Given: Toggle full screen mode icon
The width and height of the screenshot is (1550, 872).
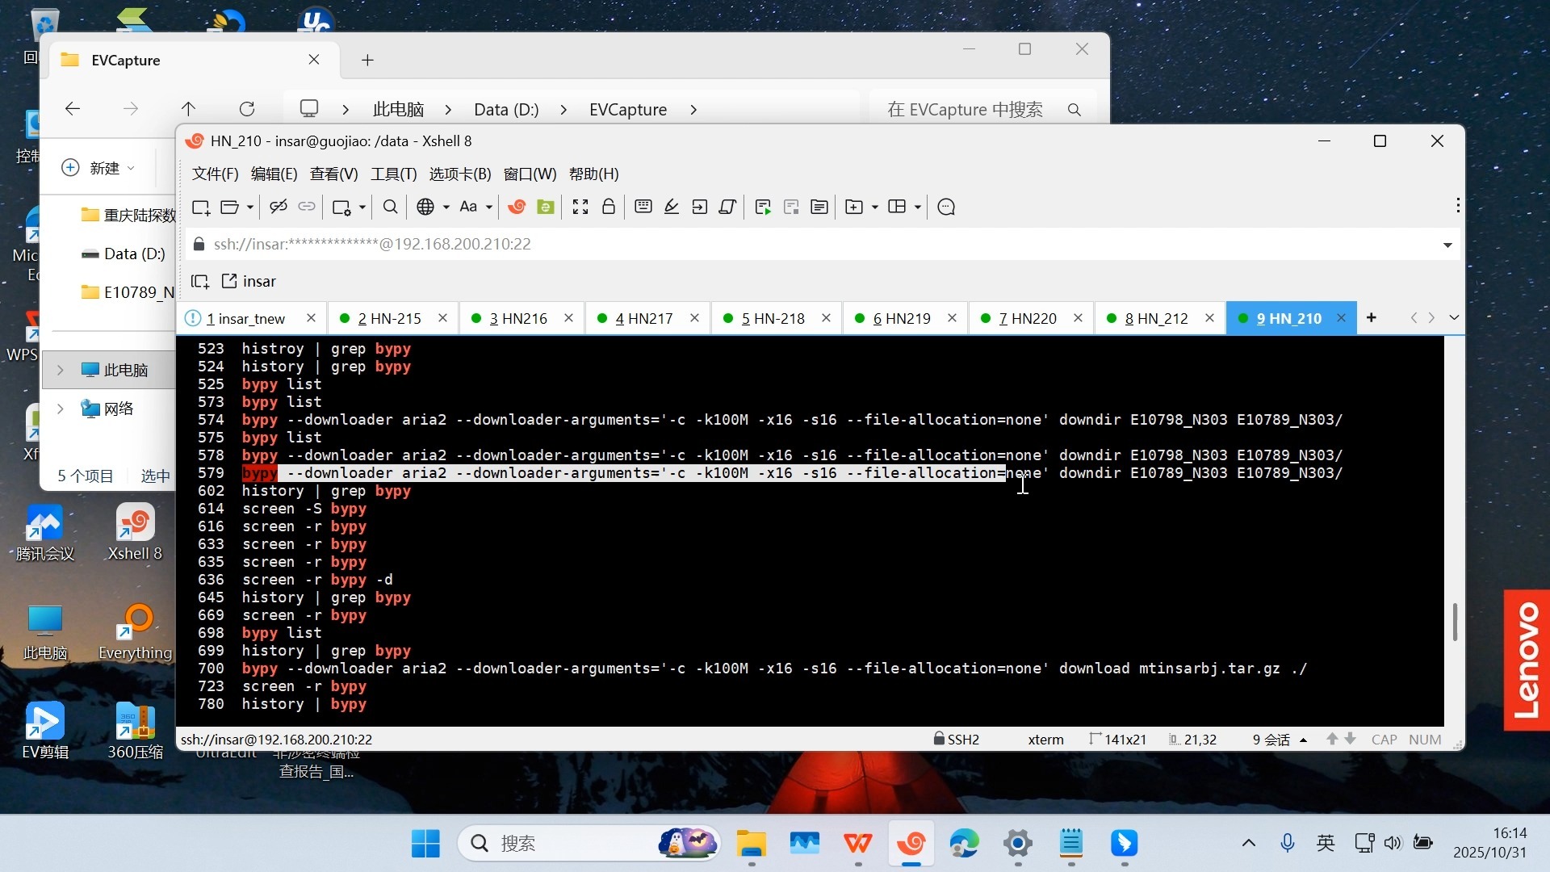Looking at the screenshot, I should (x=580, y=207).
